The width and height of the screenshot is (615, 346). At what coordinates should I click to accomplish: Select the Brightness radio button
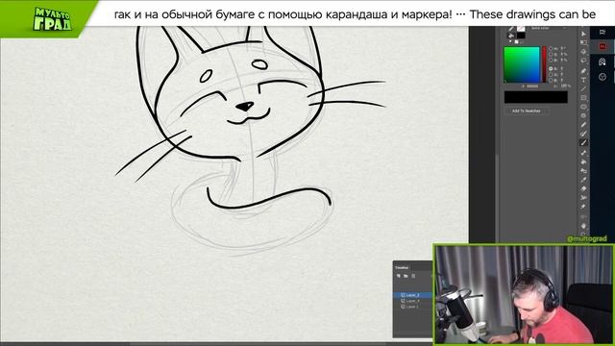[x=551, y=60]
